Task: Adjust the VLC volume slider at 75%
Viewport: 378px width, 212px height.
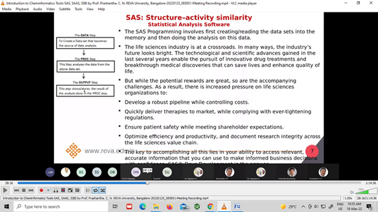Action: pos(366,191)
